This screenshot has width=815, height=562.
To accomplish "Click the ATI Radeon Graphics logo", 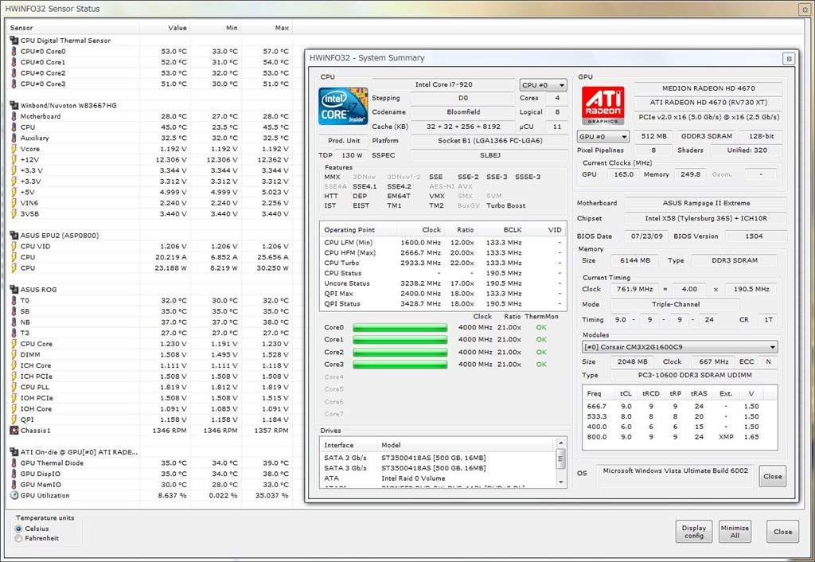I will click(x=602, y=107).
